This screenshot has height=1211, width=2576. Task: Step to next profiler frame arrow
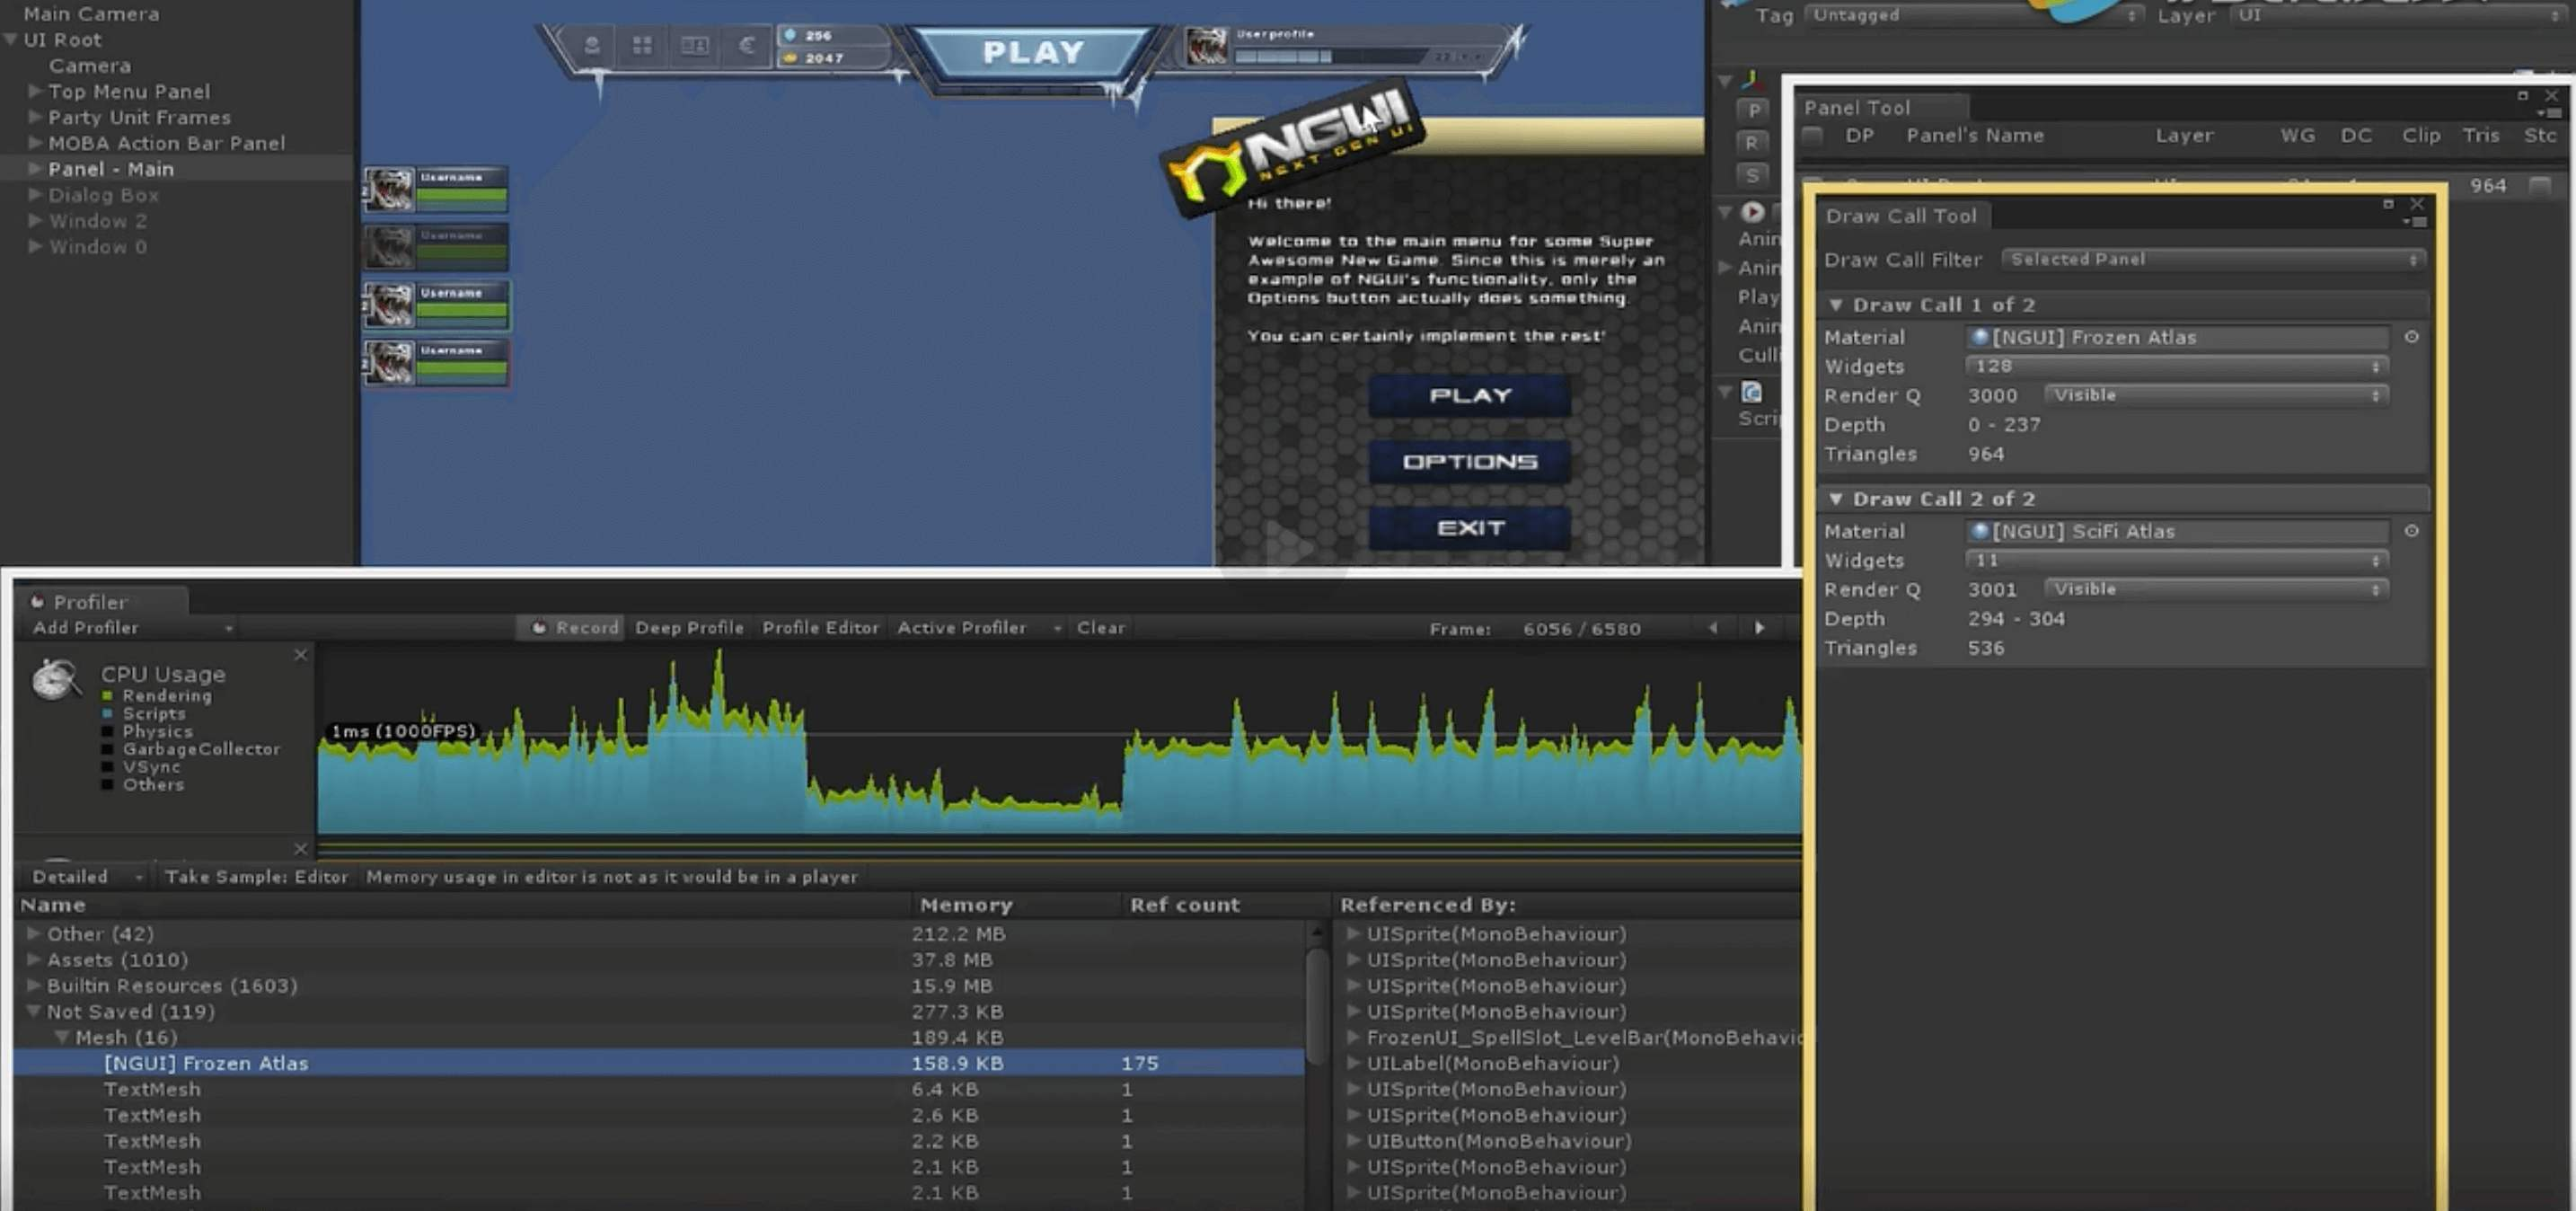coord(1759,628)
